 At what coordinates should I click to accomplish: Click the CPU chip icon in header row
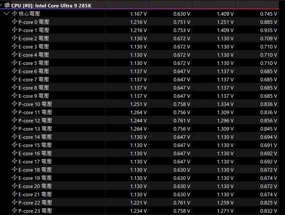click(7, 5)
